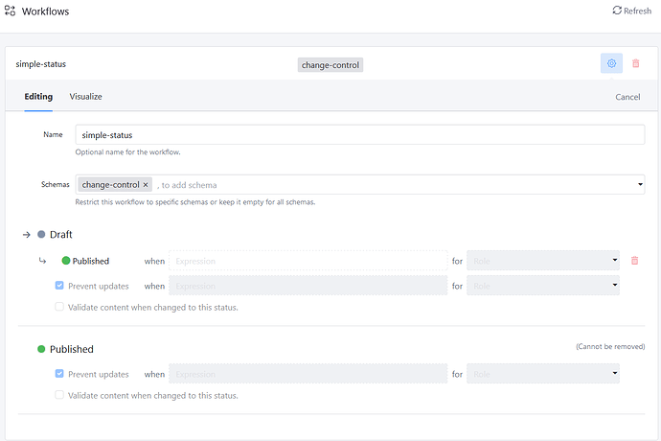
Task: Toggle Prevent updates checkbox under Draft
Action: coord(59,286)
